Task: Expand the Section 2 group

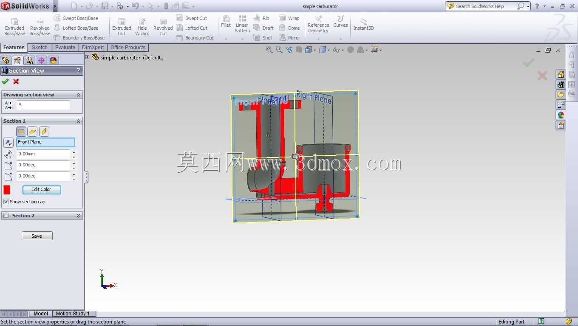Action: pos(78,216)
